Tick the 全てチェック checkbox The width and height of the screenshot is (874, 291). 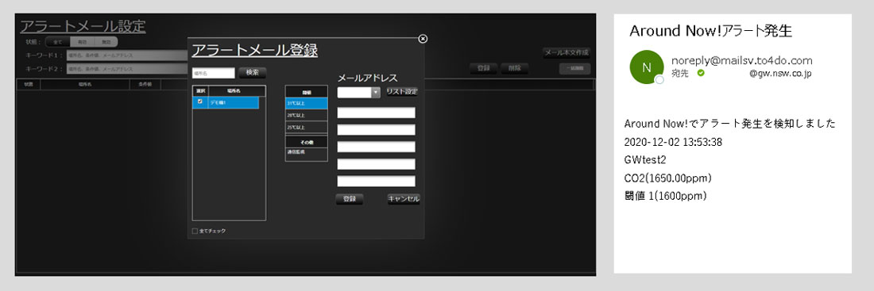point(195,231)
